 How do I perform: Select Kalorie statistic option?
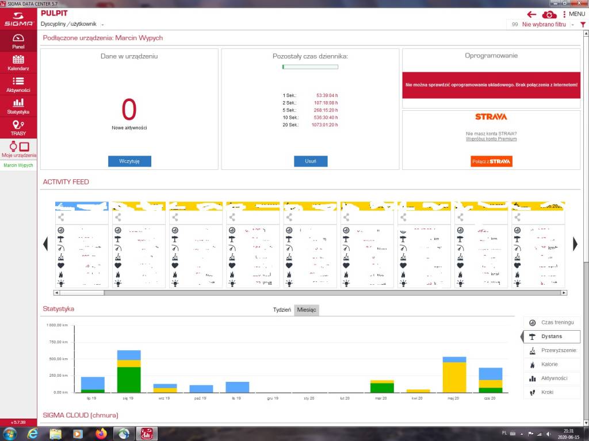coord(552,365)
